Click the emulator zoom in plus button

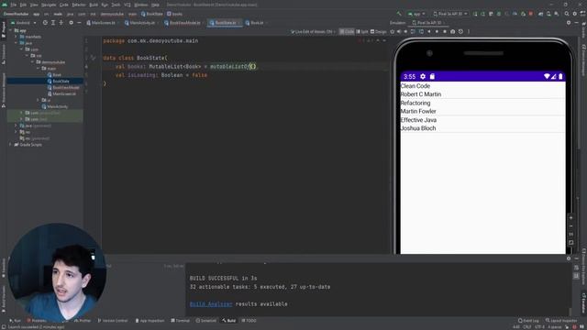point(570,218)
